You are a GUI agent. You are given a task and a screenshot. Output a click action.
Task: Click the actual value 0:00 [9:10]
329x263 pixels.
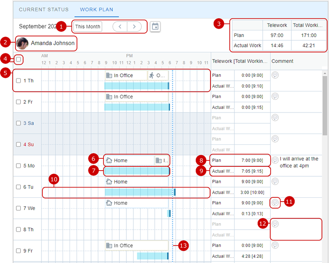click(252, 86)
